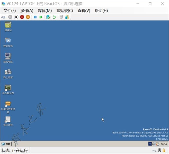This screenshot has width=169, height=154.
Task: Open the 媒体(M) menu
Action: click(x=45, y=11)
